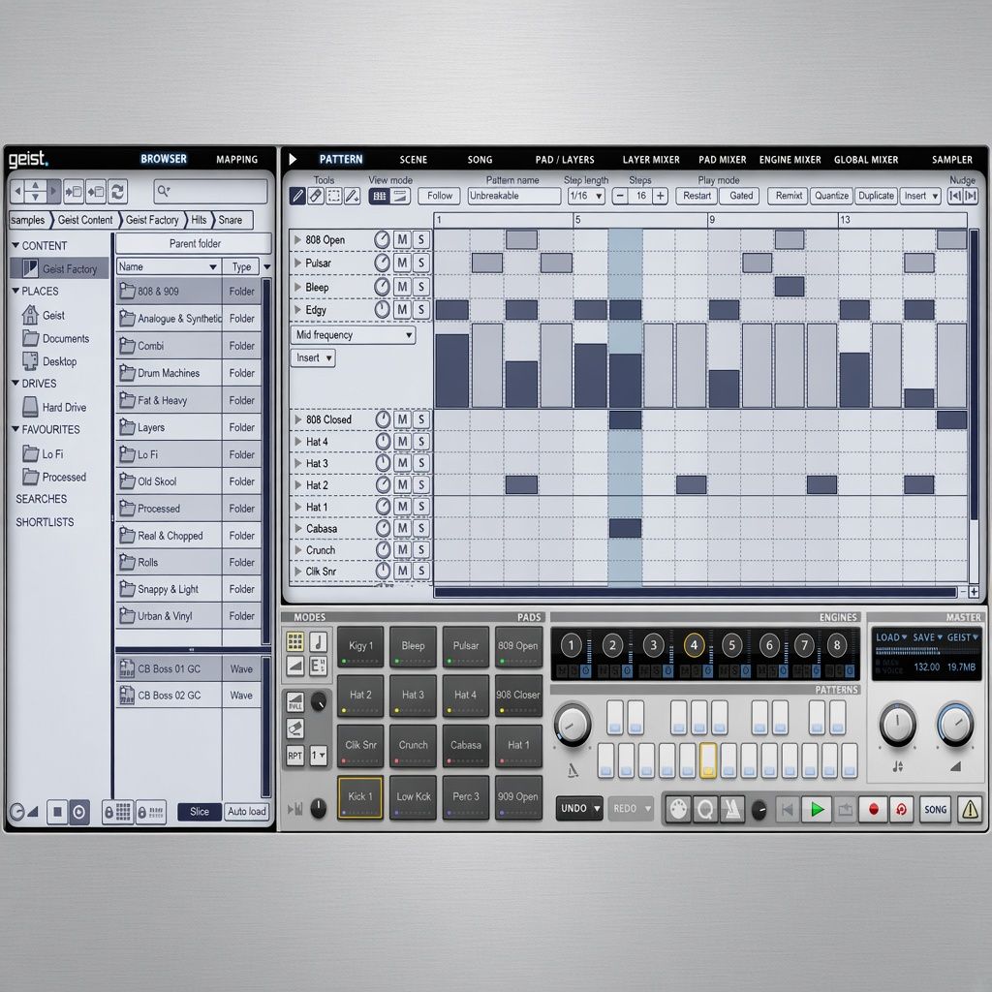Viewport: 992px width, 992px height.
Task: Switch to grid view mode
Action: (x=380, y=196)
